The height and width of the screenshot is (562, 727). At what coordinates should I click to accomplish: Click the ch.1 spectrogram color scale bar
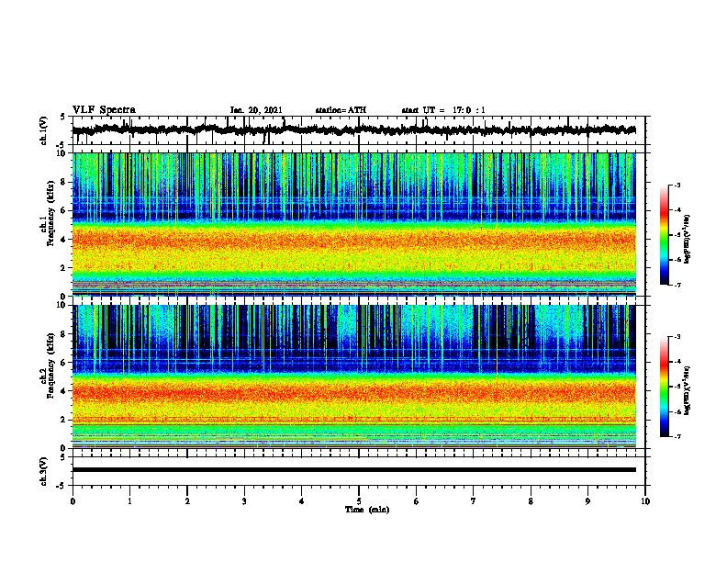(x=664, y=235)
